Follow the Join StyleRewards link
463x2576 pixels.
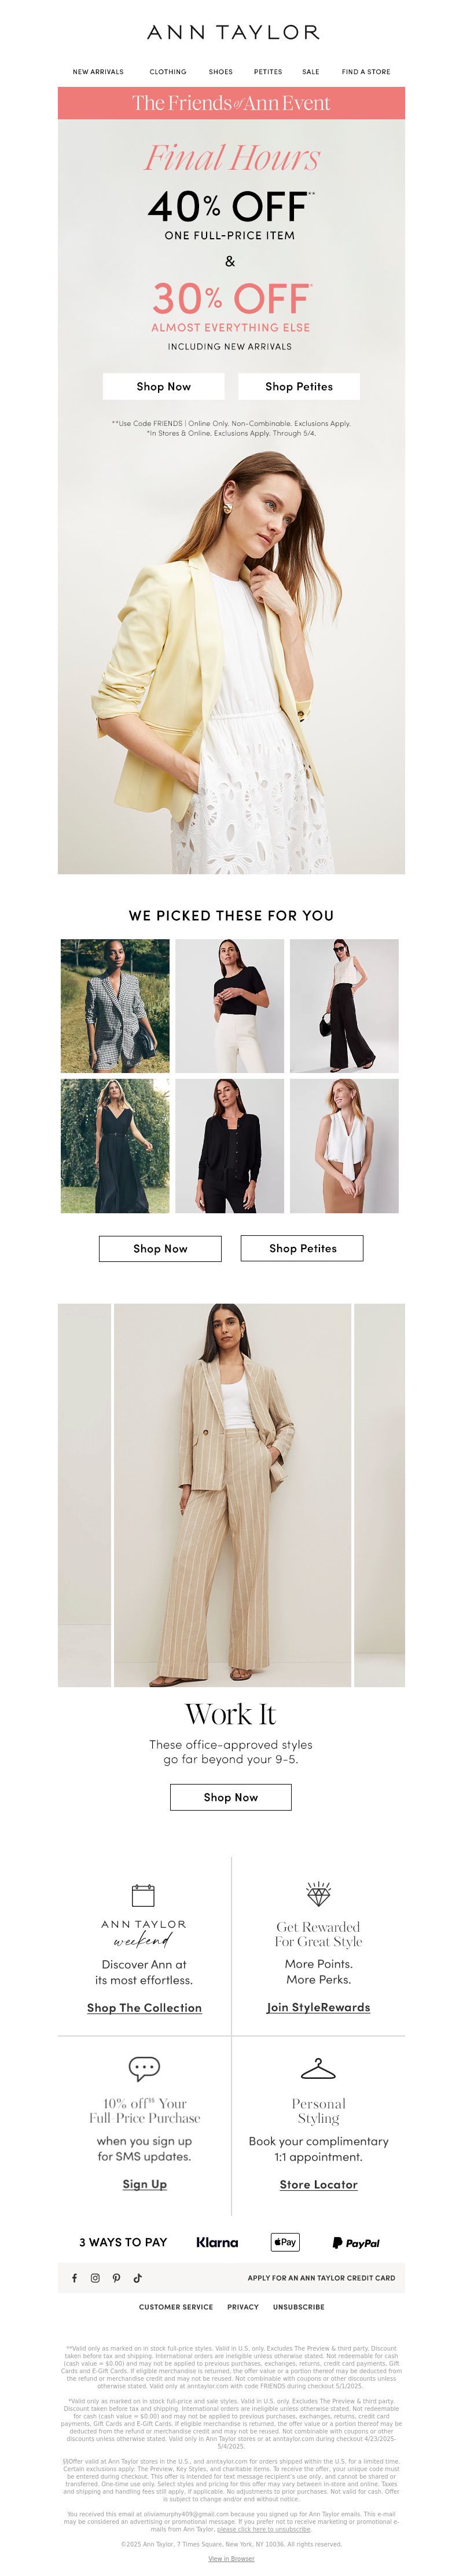(318, 2007)
